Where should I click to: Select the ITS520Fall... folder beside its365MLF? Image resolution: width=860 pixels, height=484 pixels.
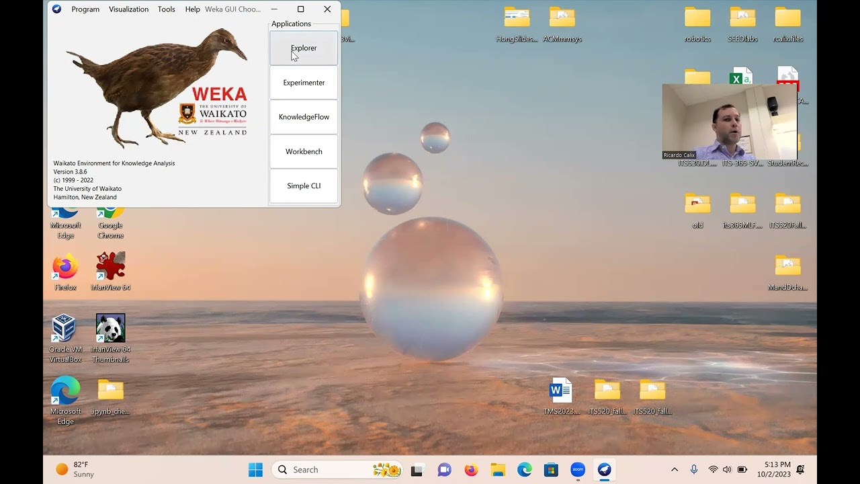point(787,211)
